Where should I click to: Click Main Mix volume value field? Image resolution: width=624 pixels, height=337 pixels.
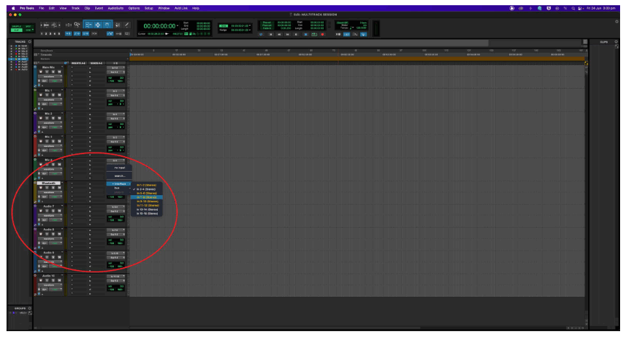click(x=116, y=78)
